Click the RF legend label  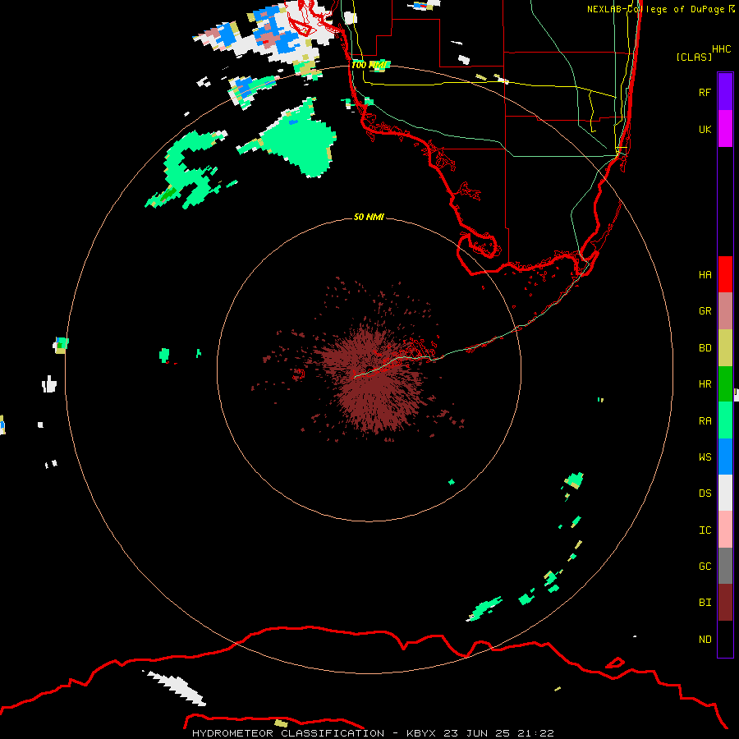tap(705, 92)
